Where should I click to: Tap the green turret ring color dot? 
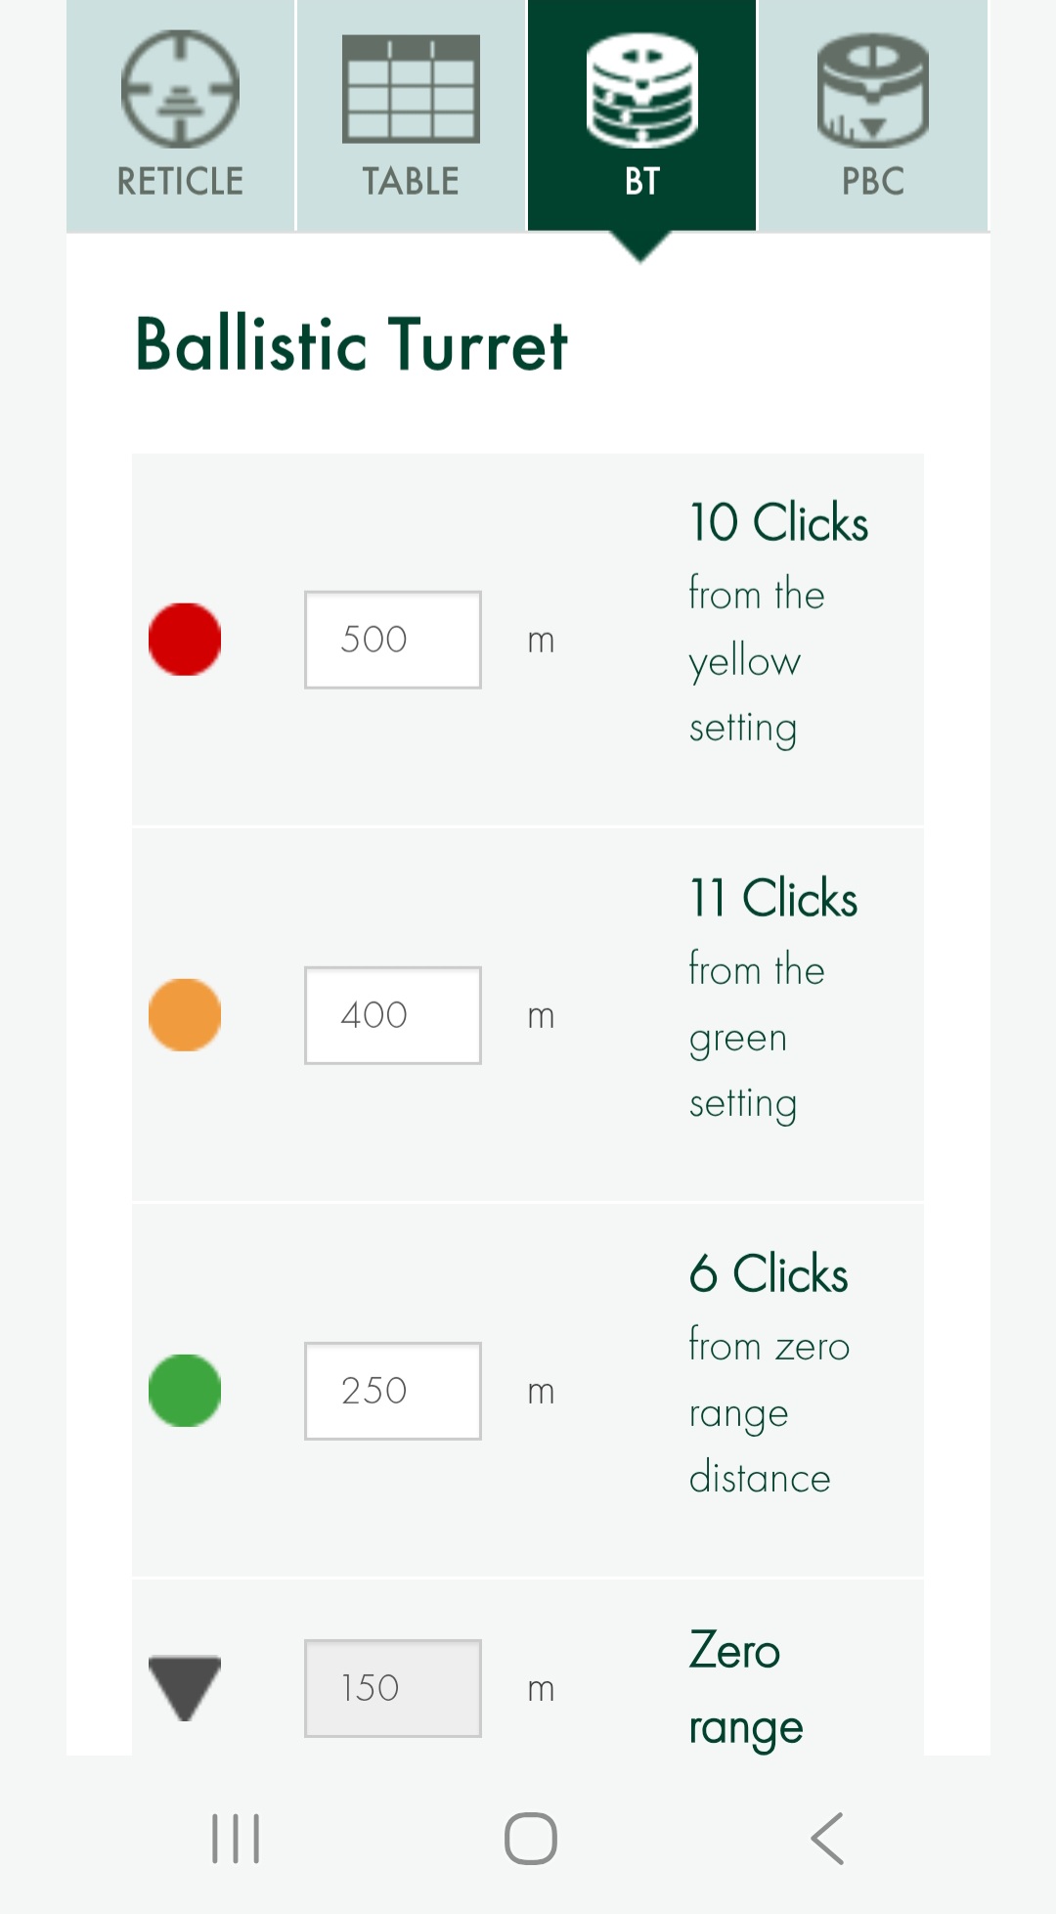point(185,1391)
